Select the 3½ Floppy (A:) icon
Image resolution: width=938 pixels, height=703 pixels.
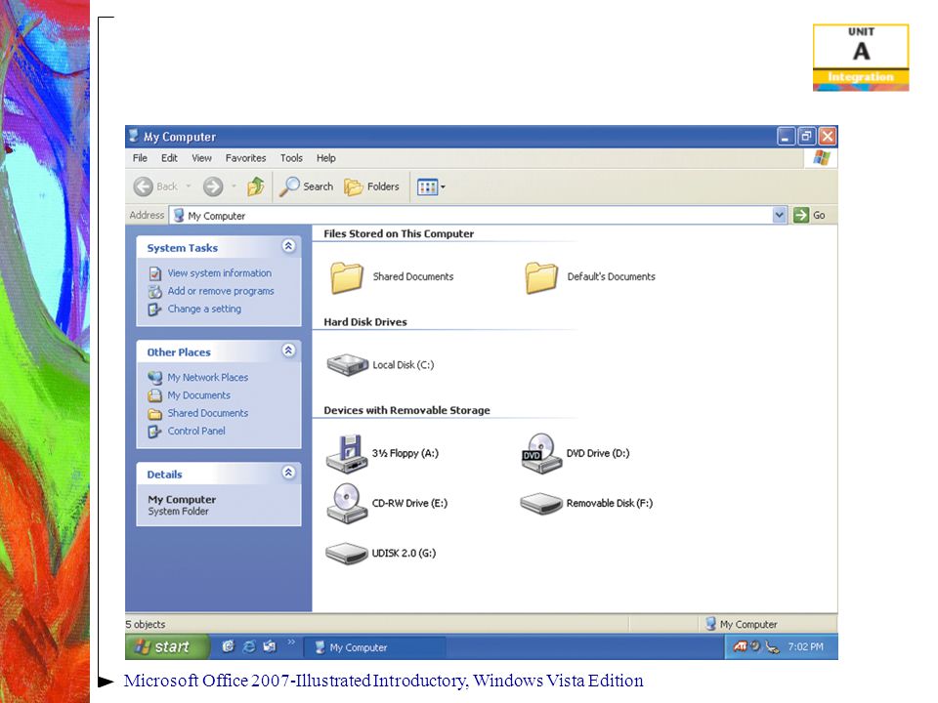pos(346,454)
